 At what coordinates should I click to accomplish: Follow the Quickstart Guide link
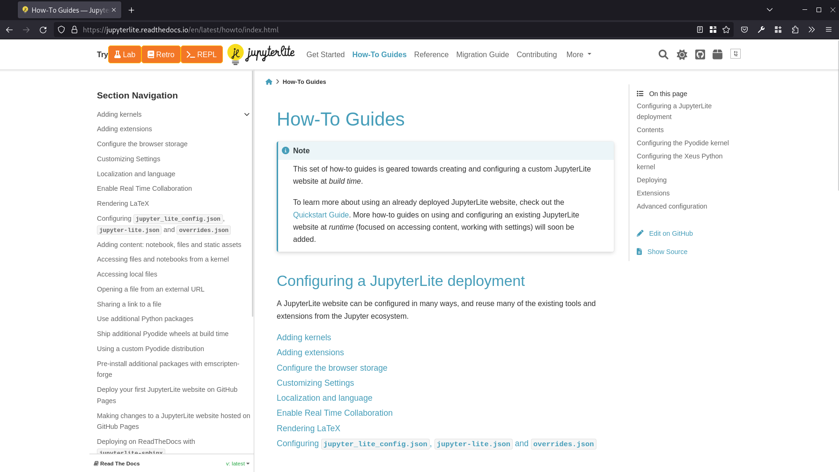coord(321,215)
